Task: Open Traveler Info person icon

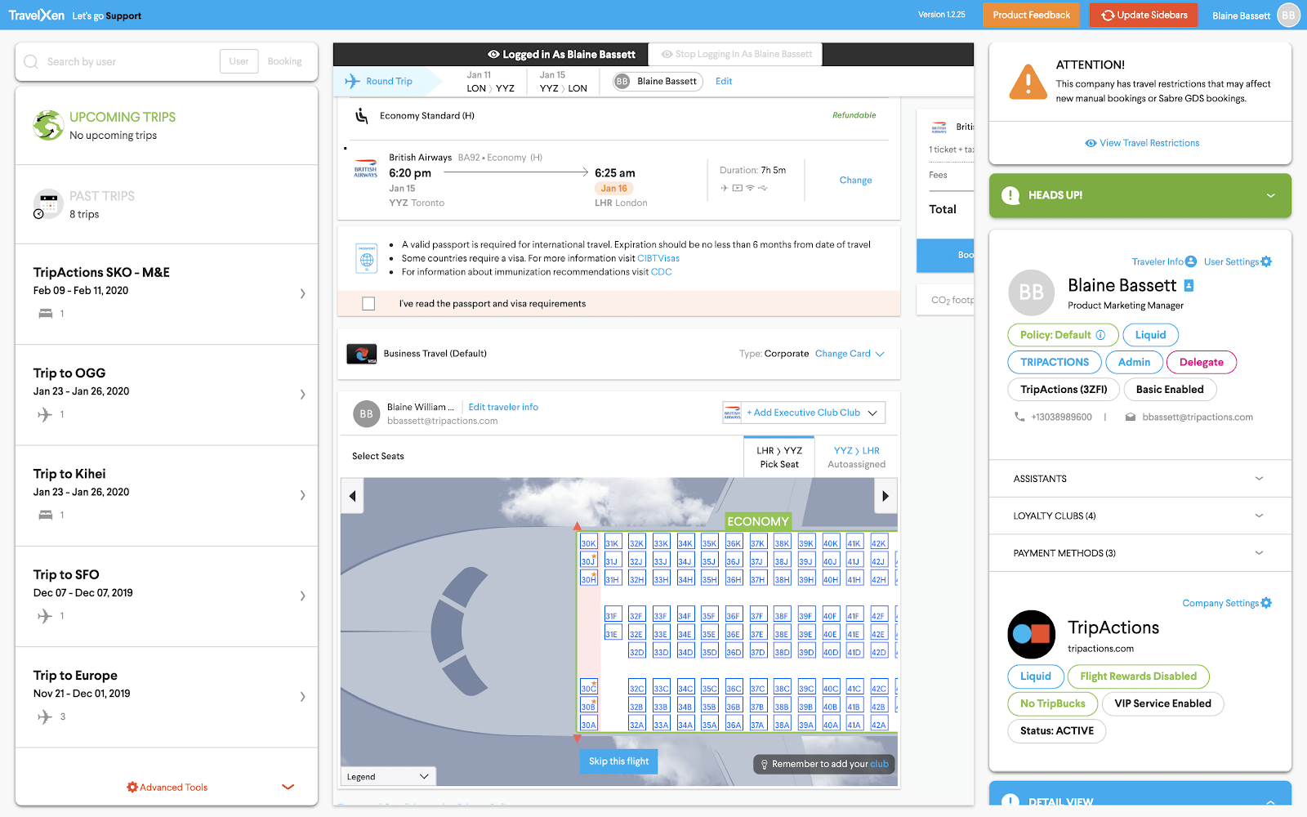Action: tap(1191, 261)
